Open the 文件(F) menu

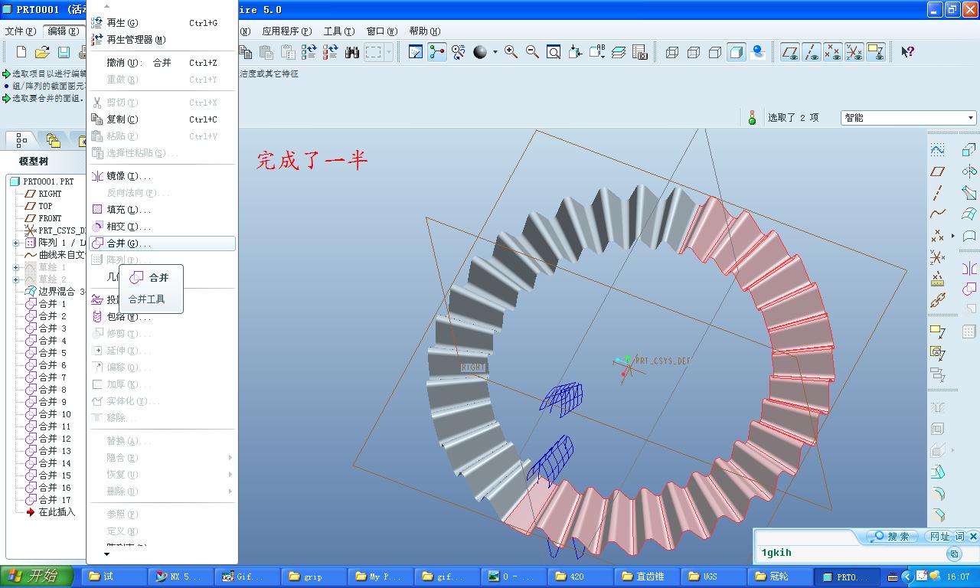[x=21, y=31]
